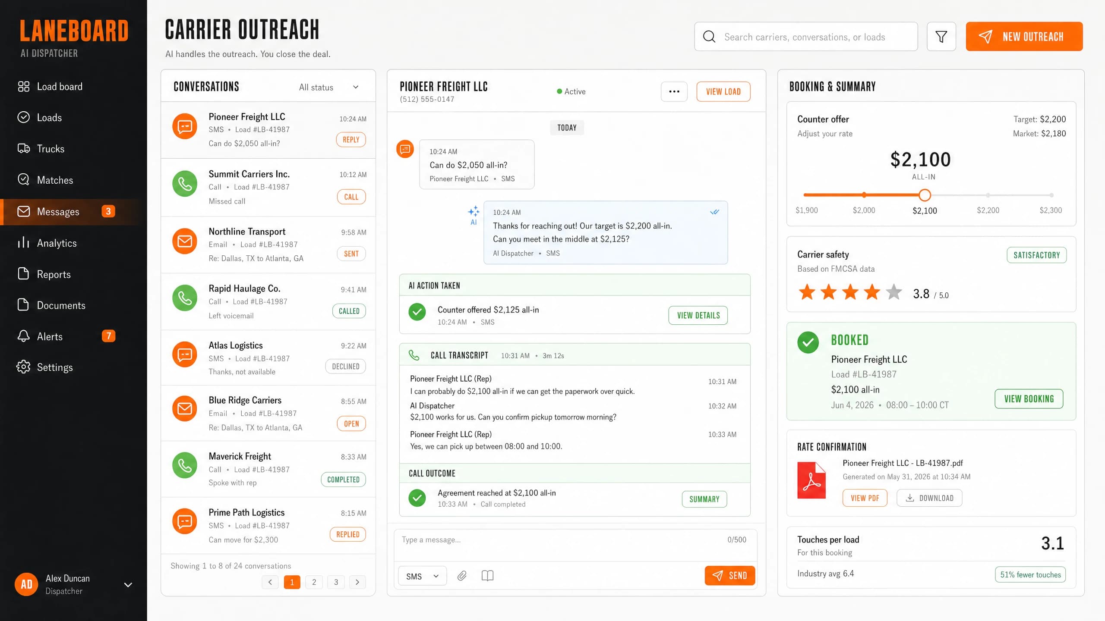Click the filter funnel icon
The width and height of the screenshot is (1105, 621).
pyautogui.click(x=941, y=37)
